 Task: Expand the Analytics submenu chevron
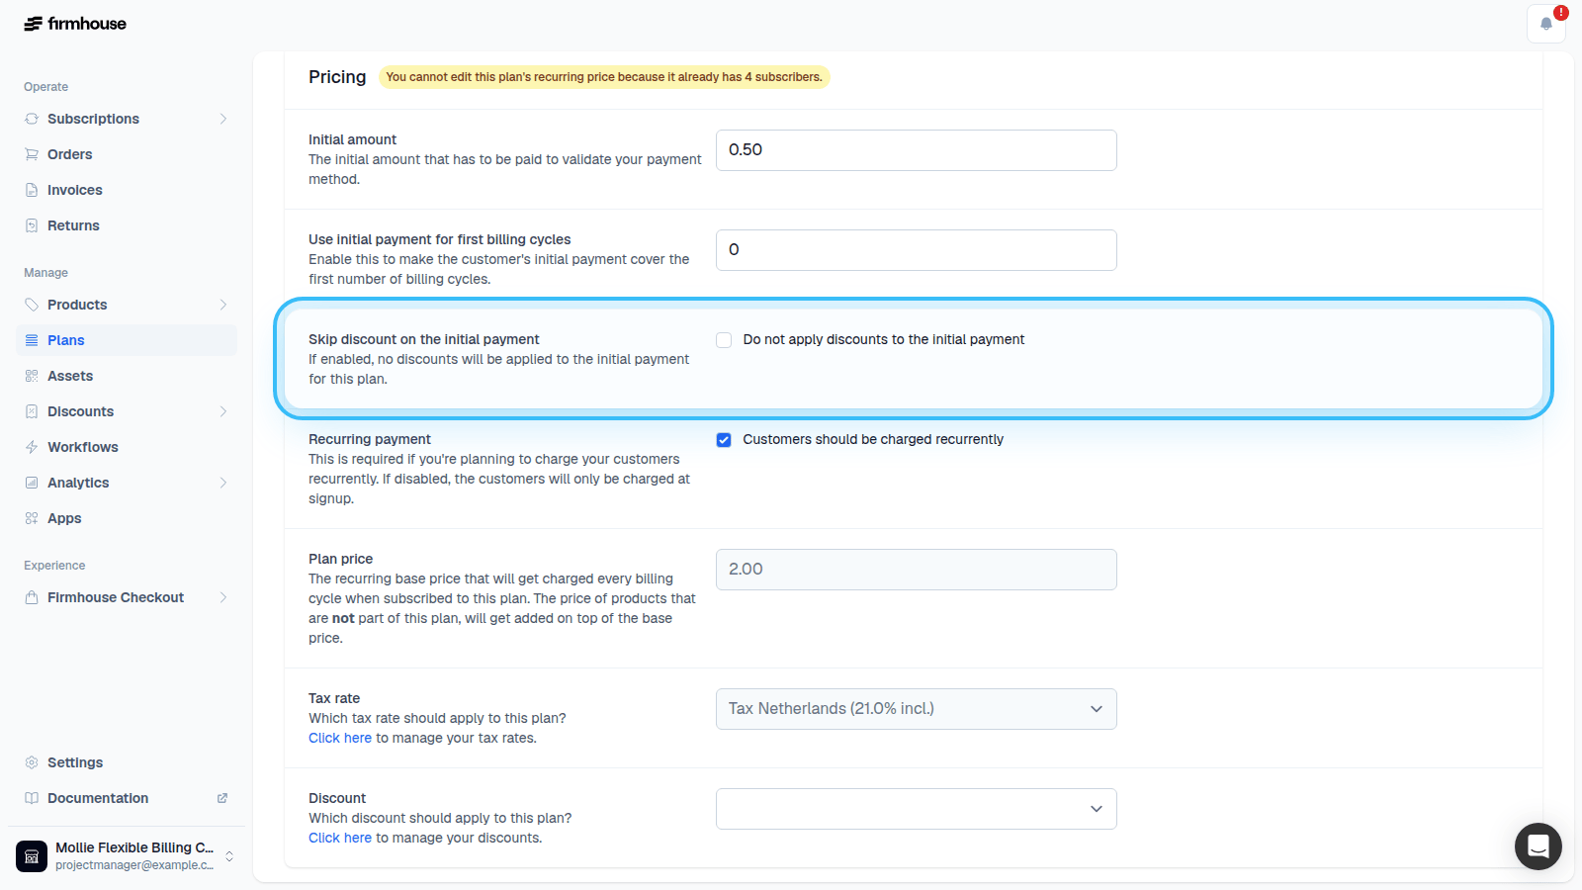click(223, 483)
